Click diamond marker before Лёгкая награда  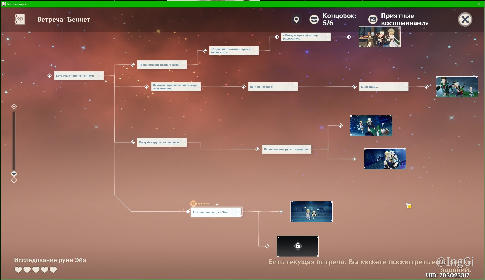244,87
